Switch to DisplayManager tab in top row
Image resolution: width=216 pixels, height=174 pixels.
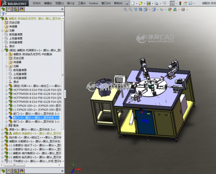[x=22, y=9]
